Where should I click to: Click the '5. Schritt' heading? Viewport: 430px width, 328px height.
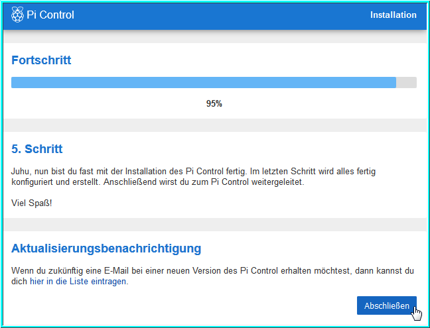(37, 149)
